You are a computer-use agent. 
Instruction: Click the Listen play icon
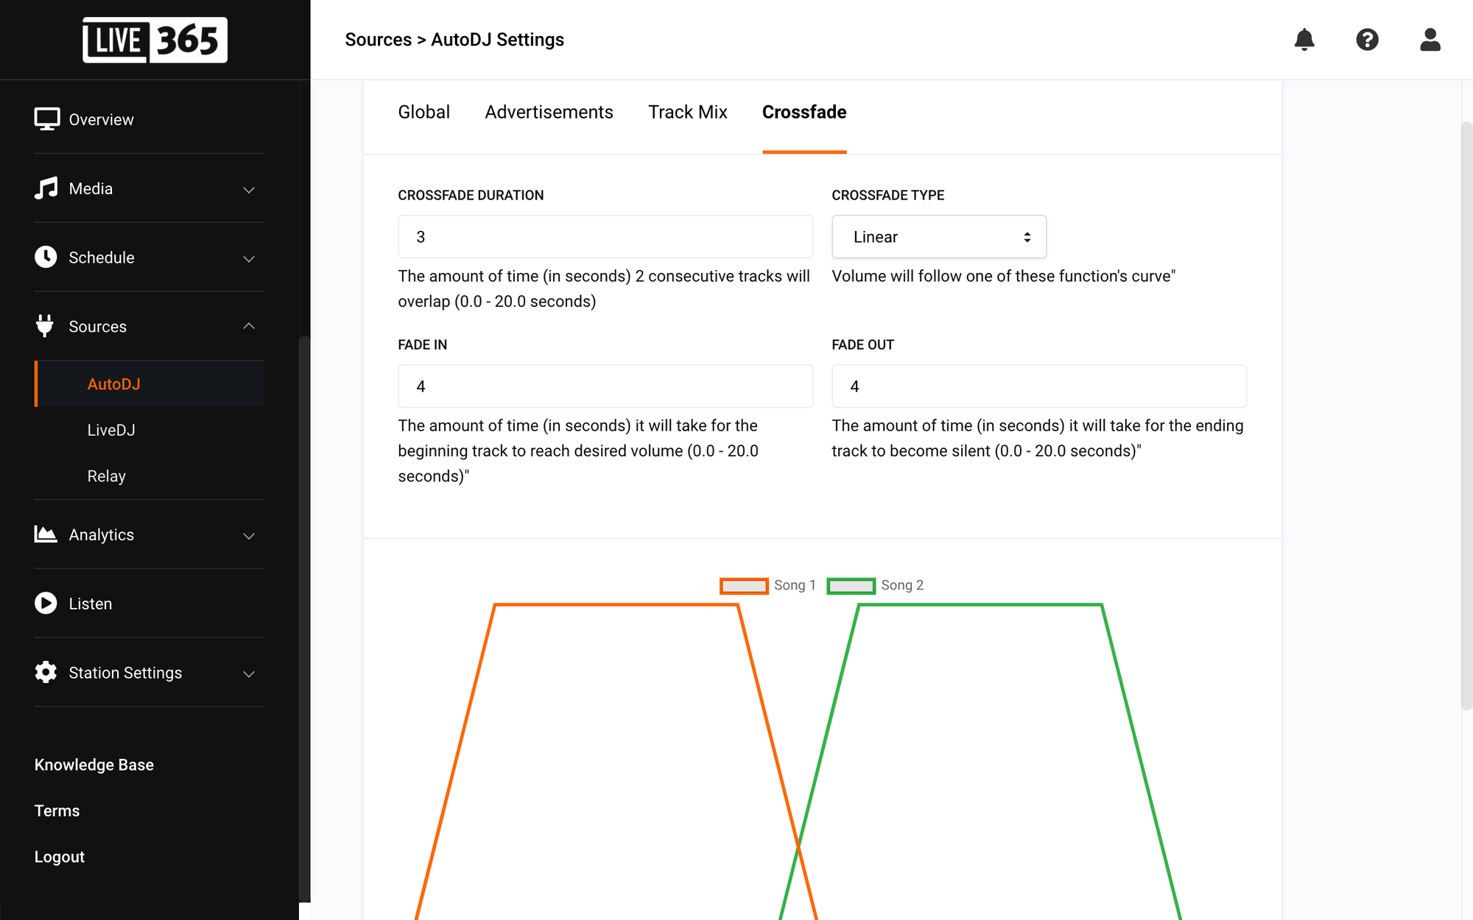pyautogui.click(x=46, y=604)
